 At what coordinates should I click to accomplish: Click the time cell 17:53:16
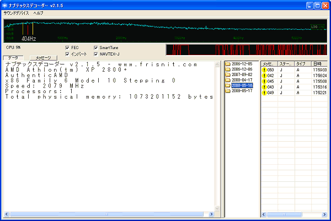320,87
